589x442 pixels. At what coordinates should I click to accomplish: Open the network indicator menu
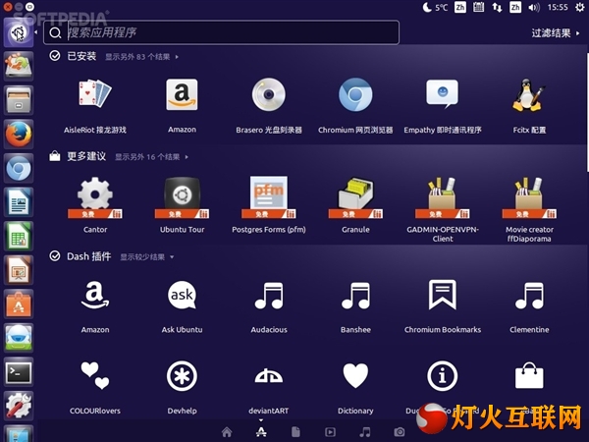[497, 7]
